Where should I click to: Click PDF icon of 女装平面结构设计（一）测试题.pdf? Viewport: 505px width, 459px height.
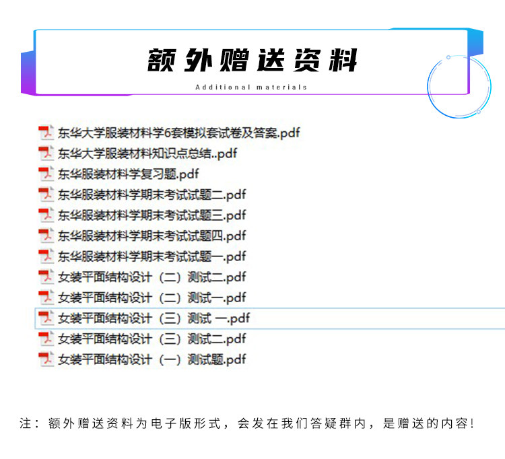coord(46,359)
